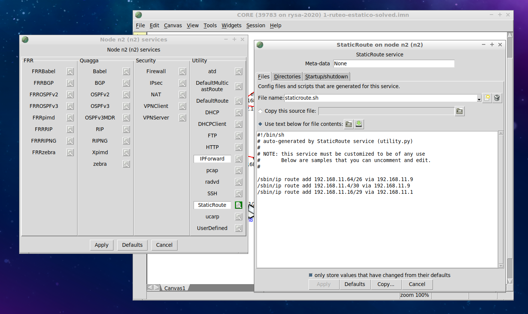Open configuration for Quagga BGP service
Image resolution: width=528 pixels, height=314 pixels.
(x=126, y=83)
